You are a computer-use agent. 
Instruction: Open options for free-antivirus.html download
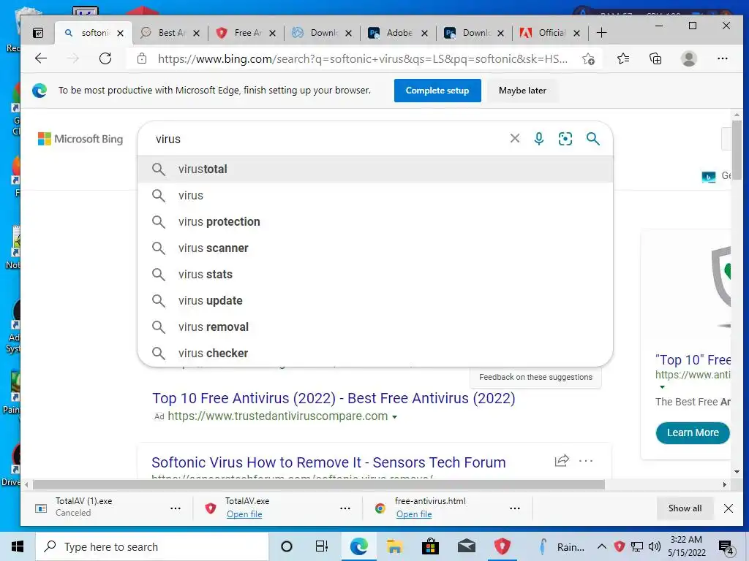(514, 508)
